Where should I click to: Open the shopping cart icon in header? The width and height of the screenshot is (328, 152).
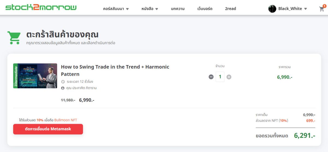tap(322, 9)
